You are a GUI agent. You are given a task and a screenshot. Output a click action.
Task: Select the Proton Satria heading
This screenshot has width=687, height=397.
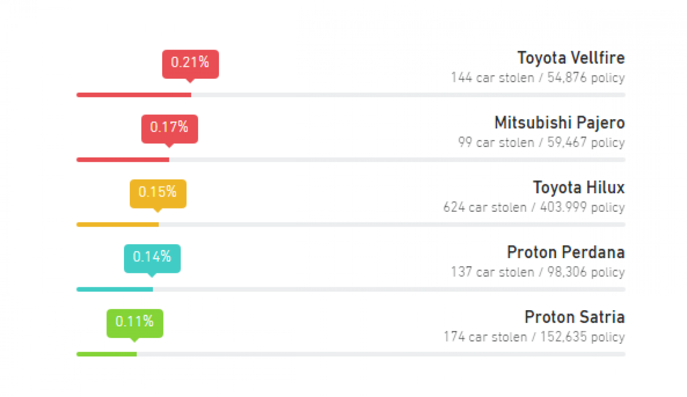point(574,317)
